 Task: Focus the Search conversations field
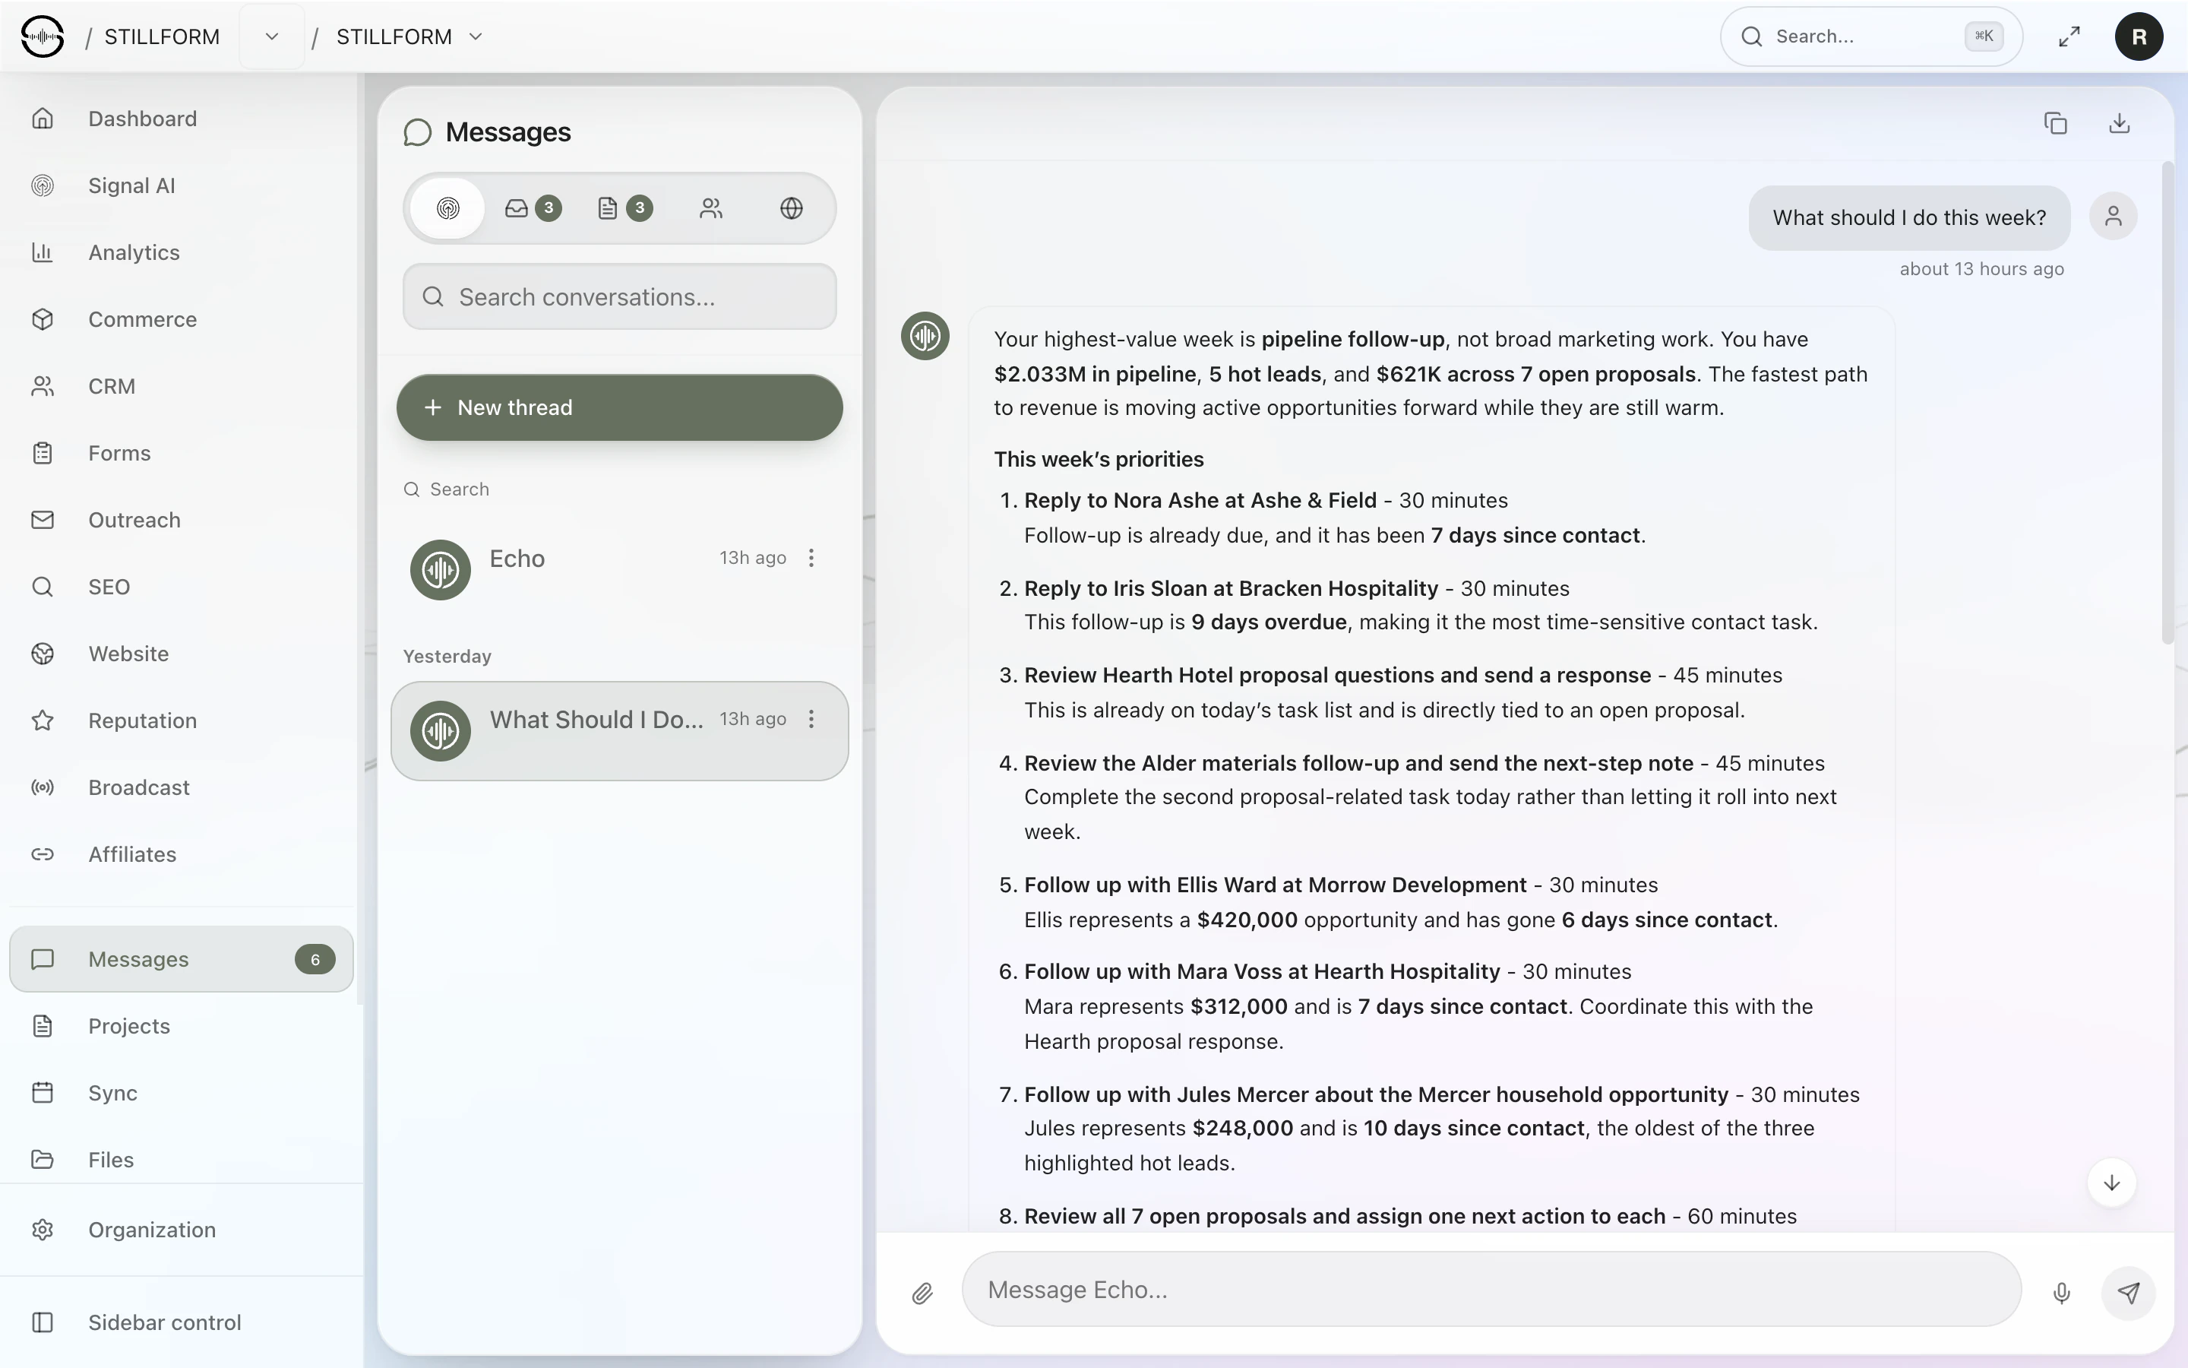coord(619,296)
